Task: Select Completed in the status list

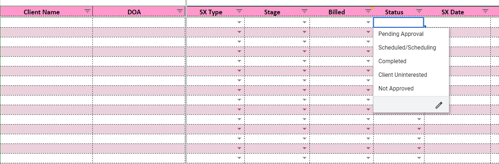Action: tap(392, 61)
